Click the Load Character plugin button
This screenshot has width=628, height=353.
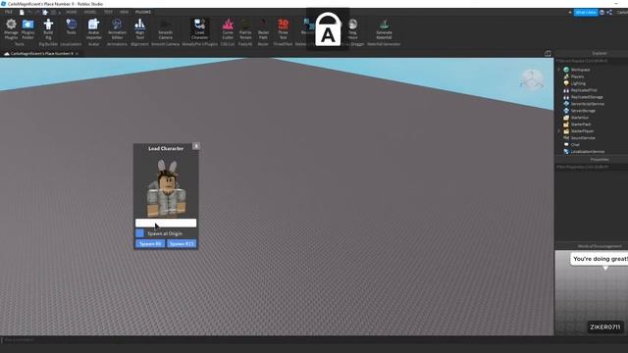click(x=199, y=29)
